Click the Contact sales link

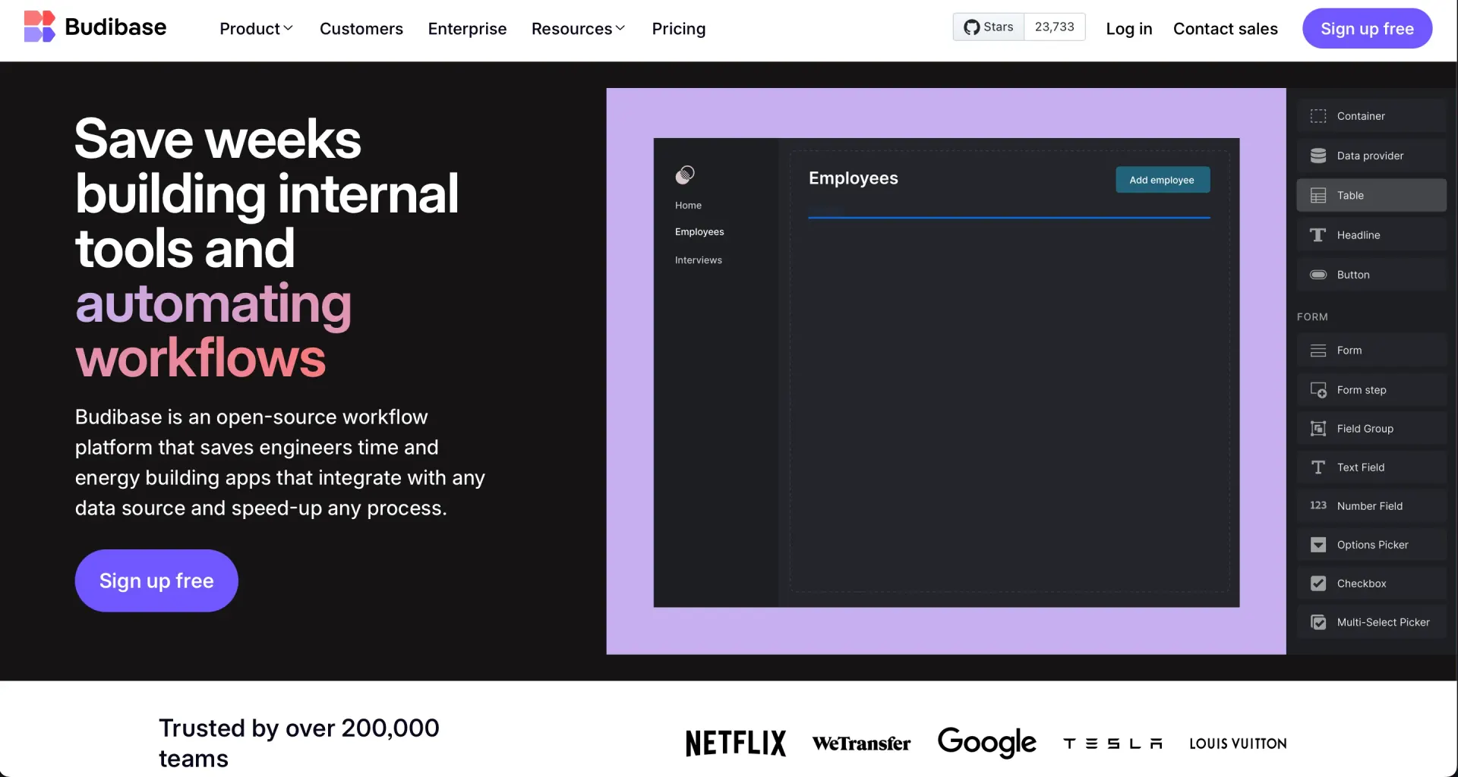click(x=1226, y=29)
